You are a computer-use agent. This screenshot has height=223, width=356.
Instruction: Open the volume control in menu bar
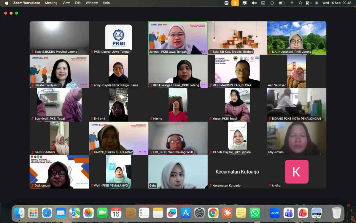coord(254,3)
